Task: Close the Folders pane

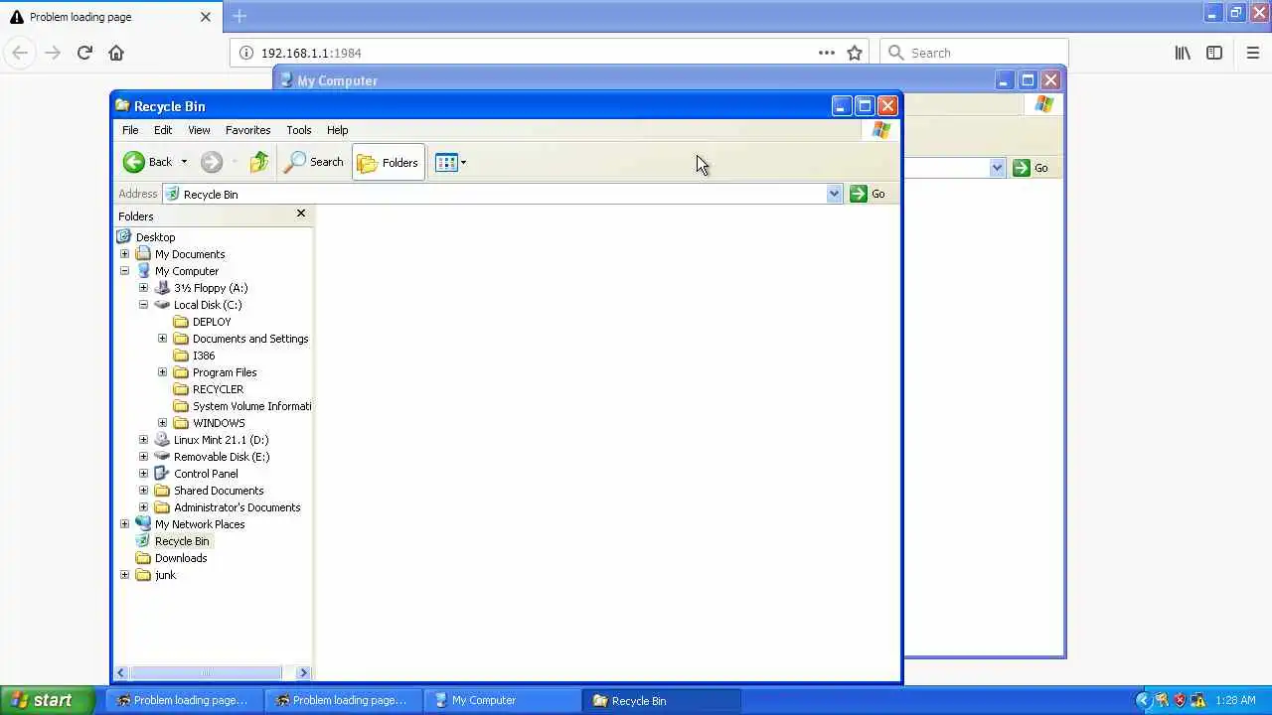Action: [x=301, y=214]
